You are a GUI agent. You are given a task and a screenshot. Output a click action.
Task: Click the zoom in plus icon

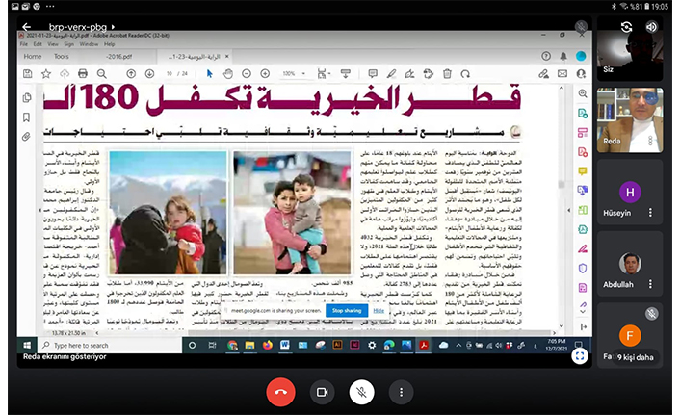pos(265,74)
